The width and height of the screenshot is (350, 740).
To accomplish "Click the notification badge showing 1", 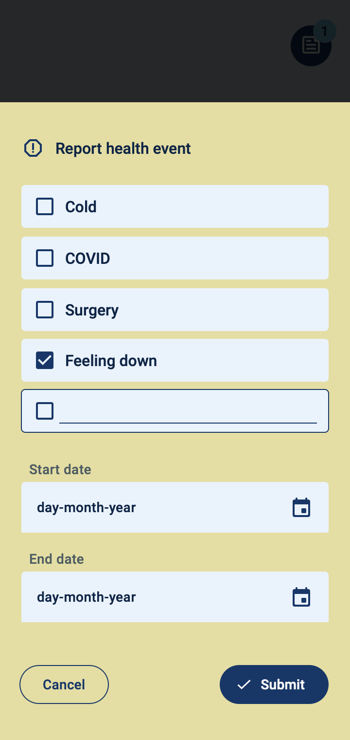I will pyautogui.click(x=324, y=32).
